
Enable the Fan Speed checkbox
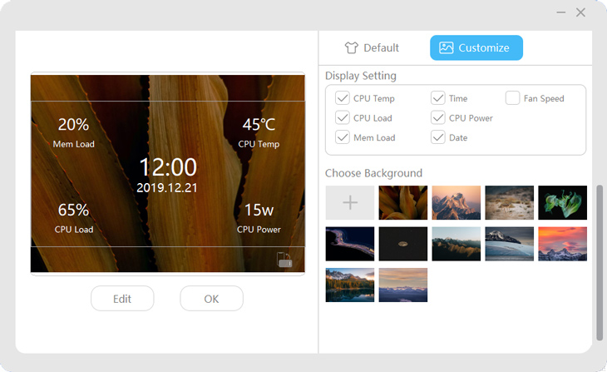pos(512,98)
